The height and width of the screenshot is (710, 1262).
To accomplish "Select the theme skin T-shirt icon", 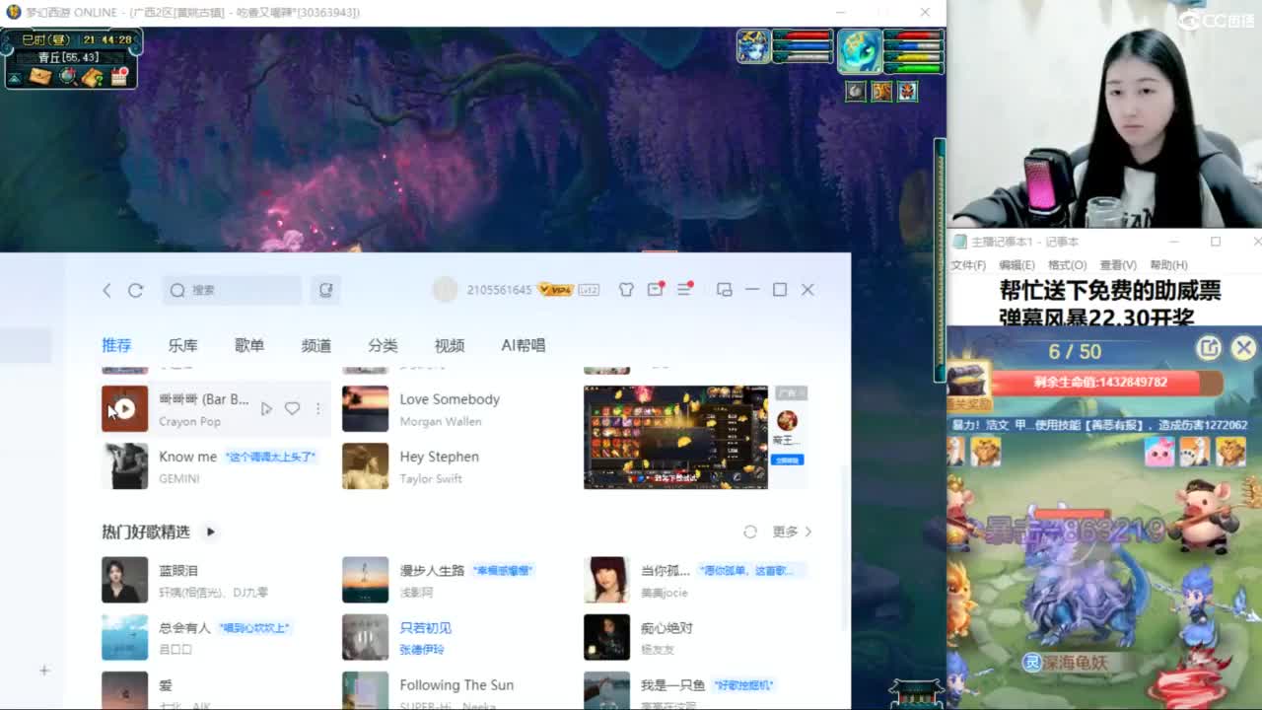I will [x=628, y=289].
